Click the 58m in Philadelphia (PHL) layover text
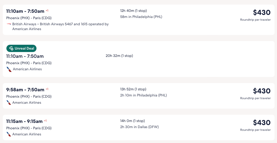 pyautogui.click(x=141, y=17)
